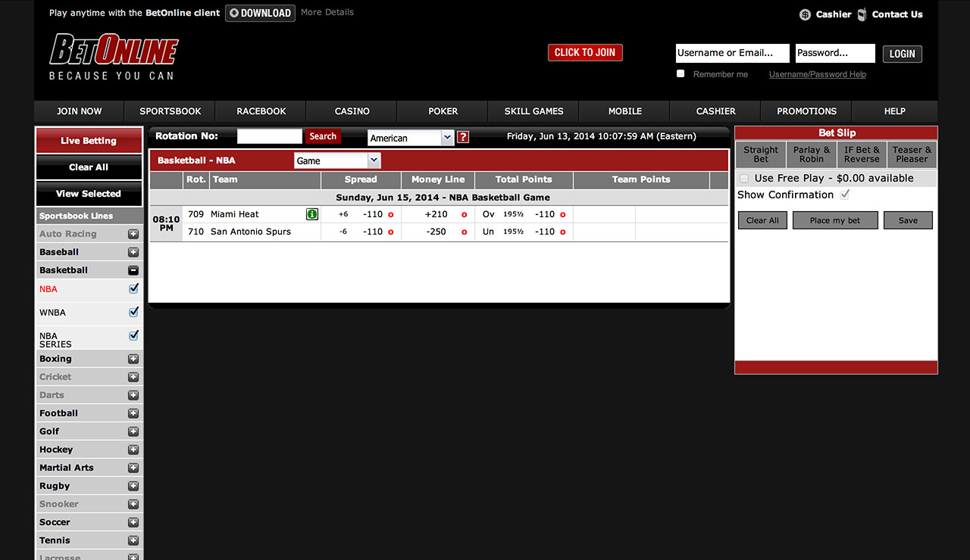The height and width of the screenshot is (560, 970).
Task: Expand the Golf category
Action: click(133, 431)
